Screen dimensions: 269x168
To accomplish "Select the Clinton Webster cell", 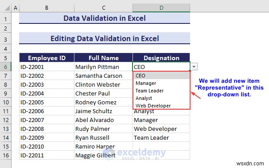I will (x=103, y=84).
